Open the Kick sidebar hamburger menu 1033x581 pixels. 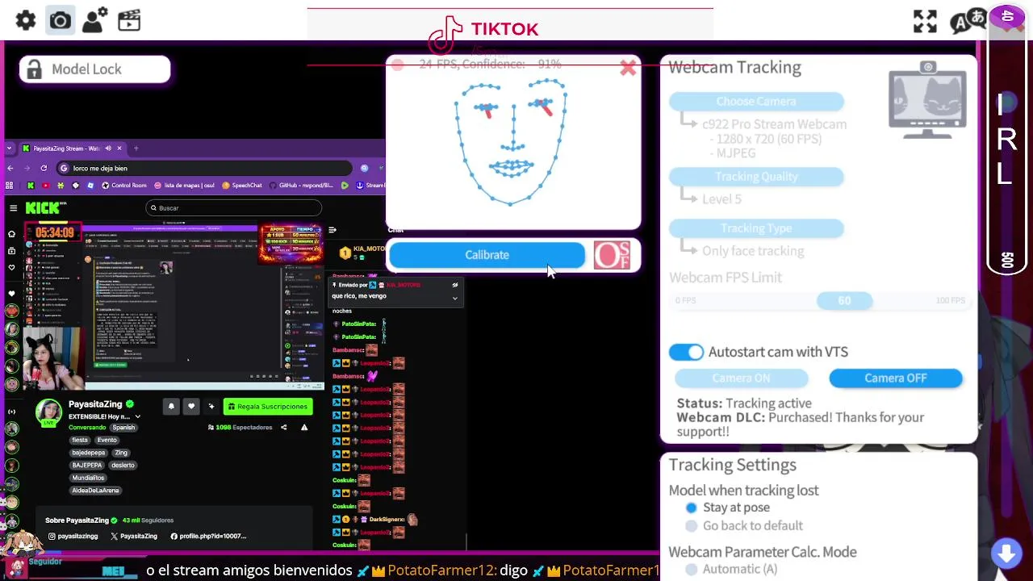(13, 208)
